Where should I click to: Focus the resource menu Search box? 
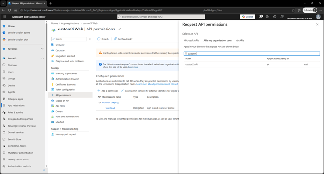69,39
